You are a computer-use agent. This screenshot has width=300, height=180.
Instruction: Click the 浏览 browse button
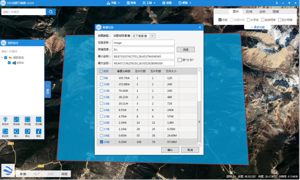[x=186, y=49]
